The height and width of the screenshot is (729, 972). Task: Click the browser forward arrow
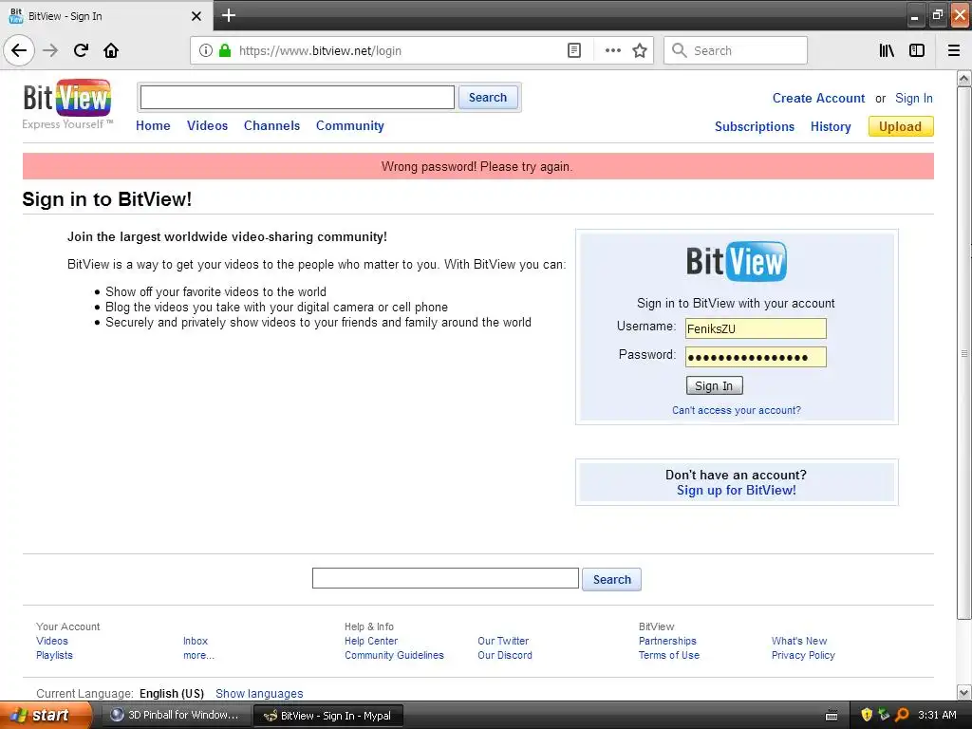(x=50, y=50)
